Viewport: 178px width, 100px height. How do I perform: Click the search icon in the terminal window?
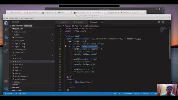pyautogui.click(x=157, y=9)
